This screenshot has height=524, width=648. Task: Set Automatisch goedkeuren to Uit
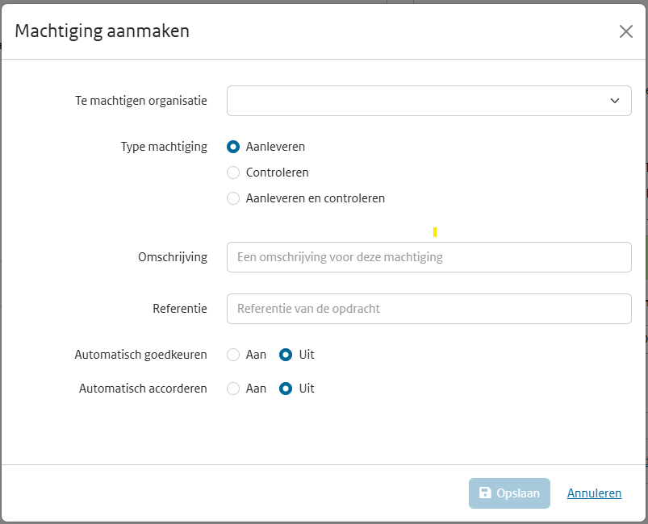point(285,355)
